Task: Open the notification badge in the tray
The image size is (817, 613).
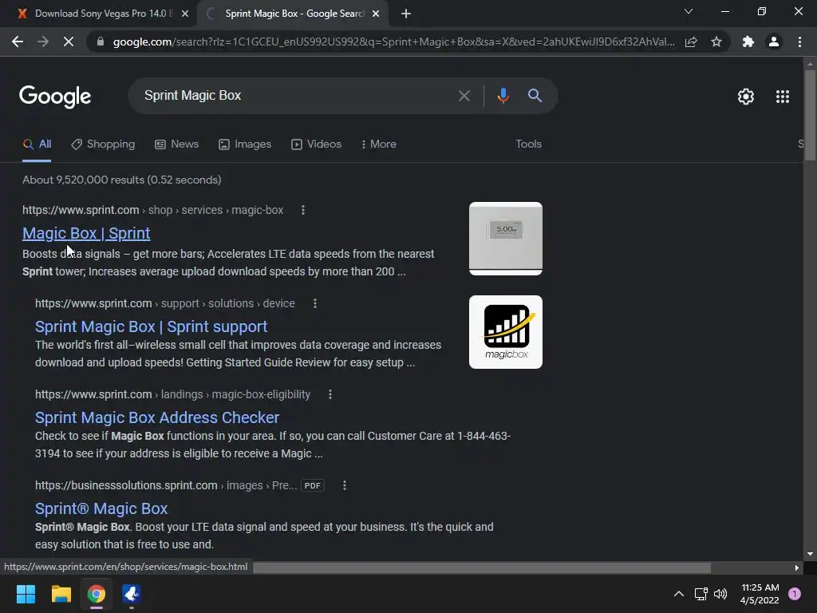Action: click(x=795, y=594)
